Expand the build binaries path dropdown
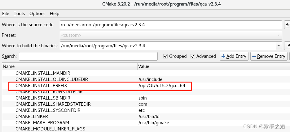Screen dimensions: 290x132 point(278,46)
